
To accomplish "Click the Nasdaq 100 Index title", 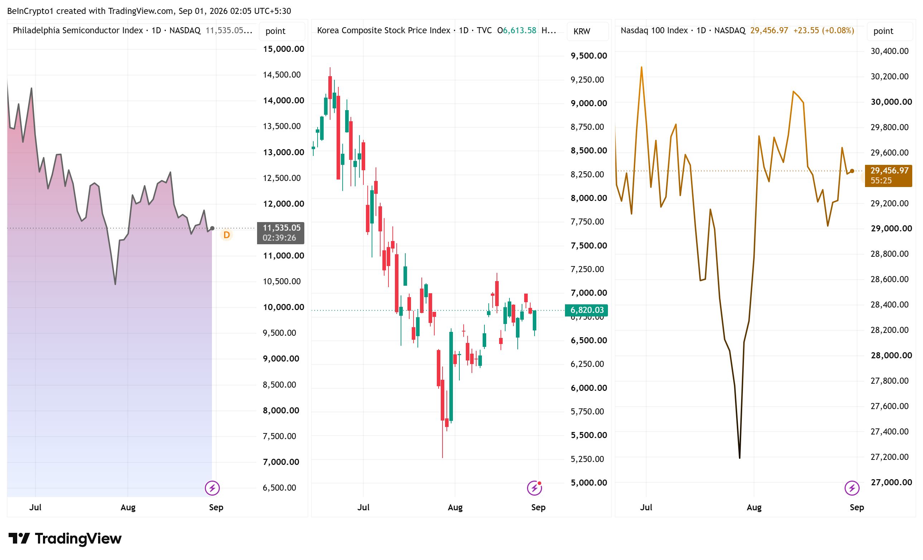I will pos(654,30).
